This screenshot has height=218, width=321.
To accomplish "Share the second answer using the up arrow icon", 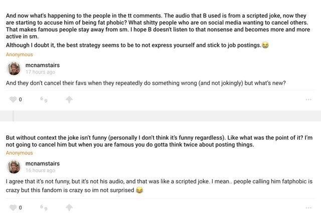I will (69, 207).
